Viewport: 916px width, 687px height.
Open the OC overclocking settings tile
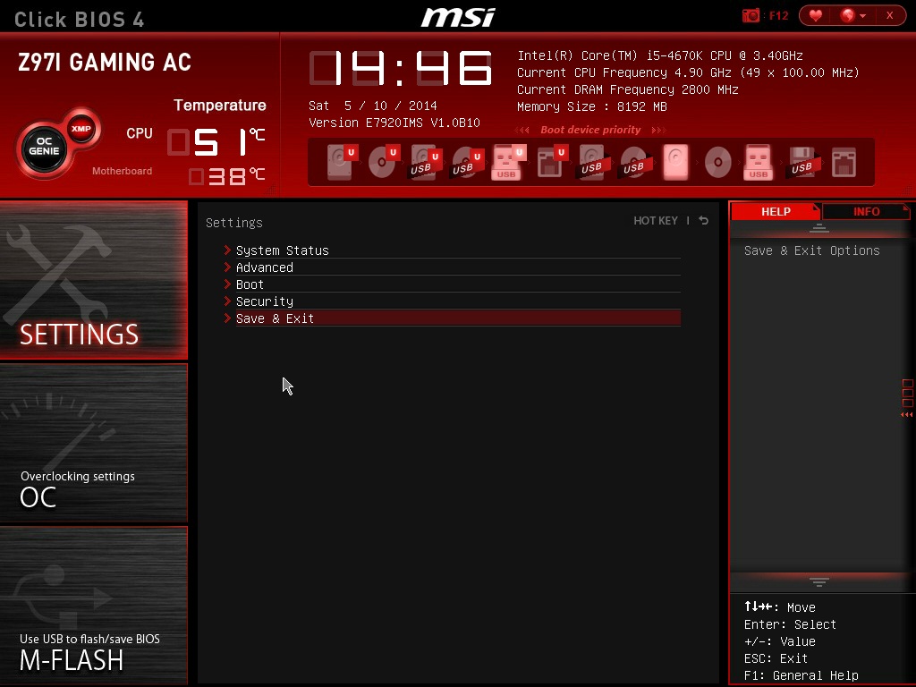[x=93, y=442]
